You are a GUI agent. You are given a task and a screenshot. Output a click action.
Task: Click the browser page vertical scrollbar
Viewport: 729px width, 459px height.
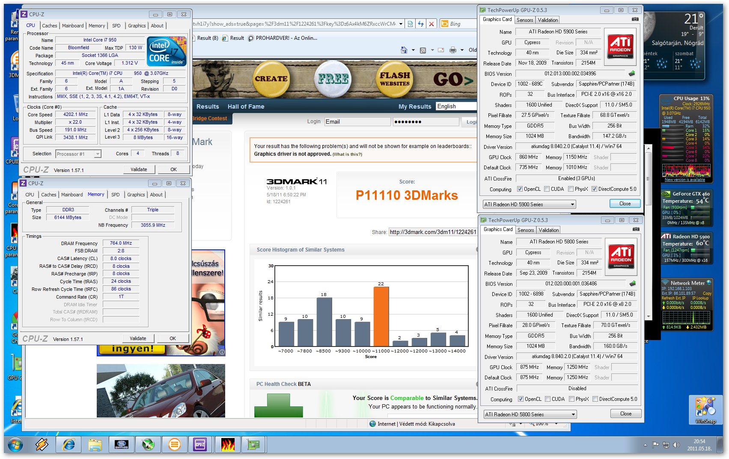(x=649, y=232)
